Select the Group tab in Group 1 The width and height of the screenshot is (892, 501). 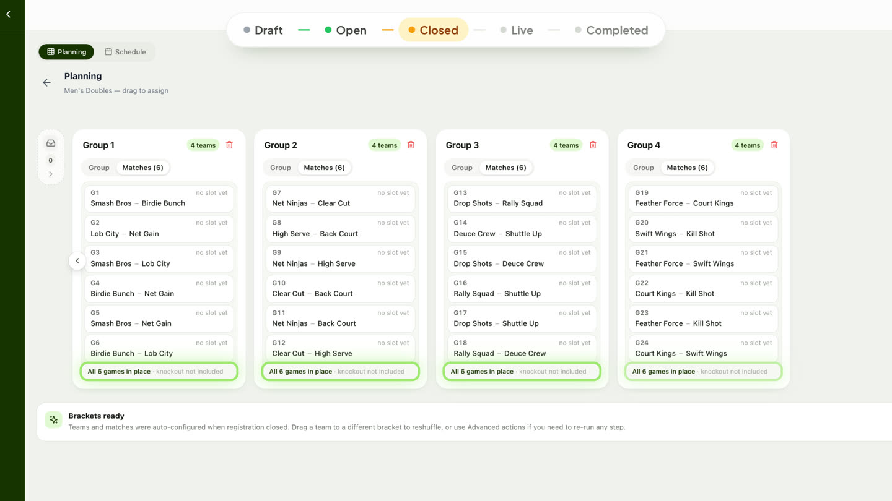[99, 168]
